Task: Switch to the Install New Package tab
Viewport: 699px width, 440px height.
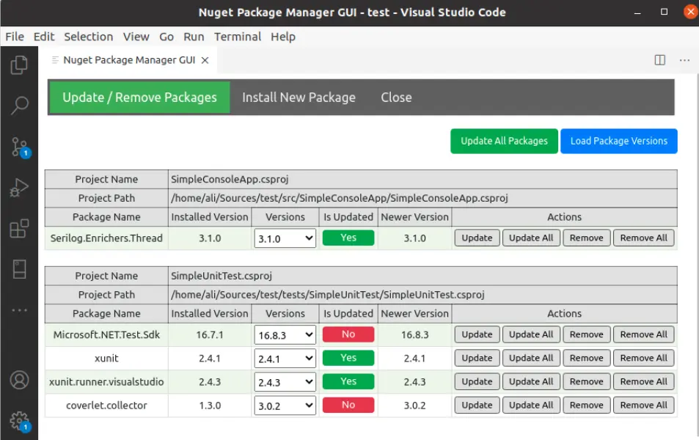Action: tap(298, 97)
